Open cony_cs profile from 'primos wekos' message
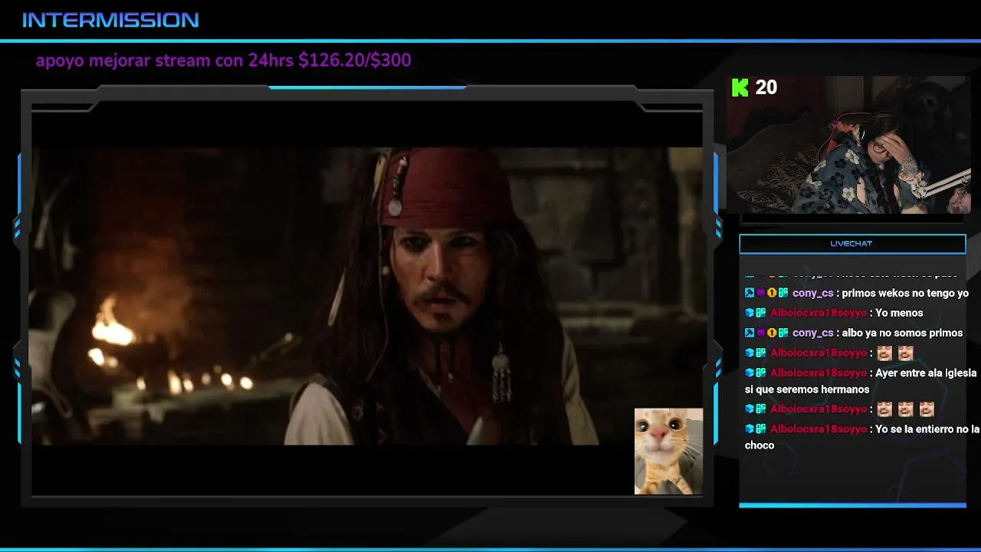Viewport: 981px width, 552px height. point(812,293)
